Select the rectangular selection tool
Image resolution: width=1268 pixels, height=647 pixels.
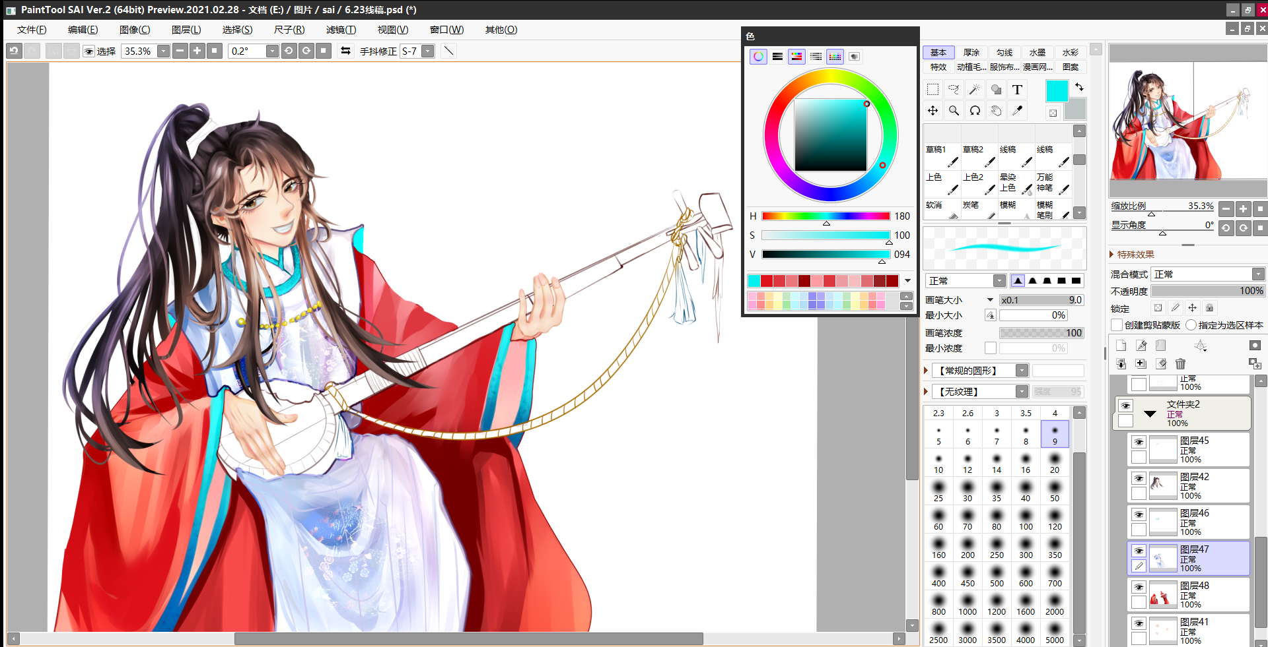[933, 90]
